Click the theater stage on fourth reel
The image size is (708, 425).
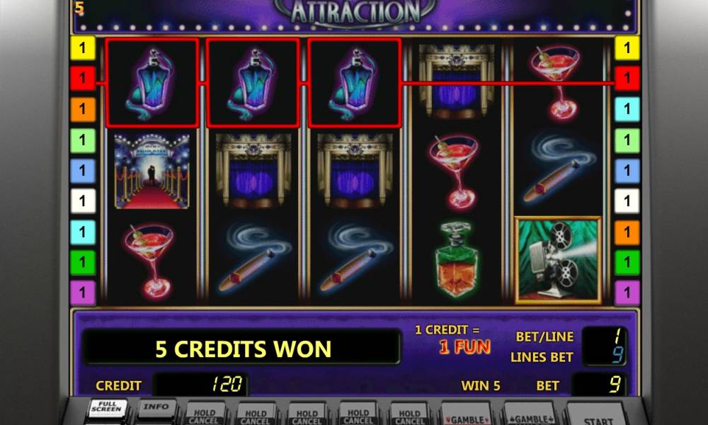456,81
